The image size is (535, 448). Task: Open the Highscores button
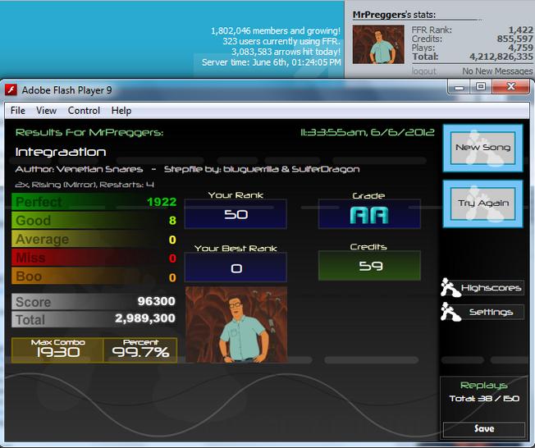pos(492,288)
